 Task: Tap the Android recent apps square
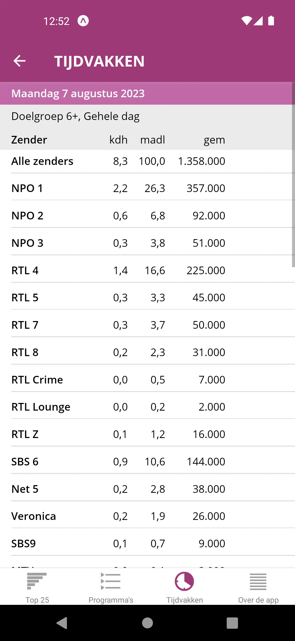point(232,623)
